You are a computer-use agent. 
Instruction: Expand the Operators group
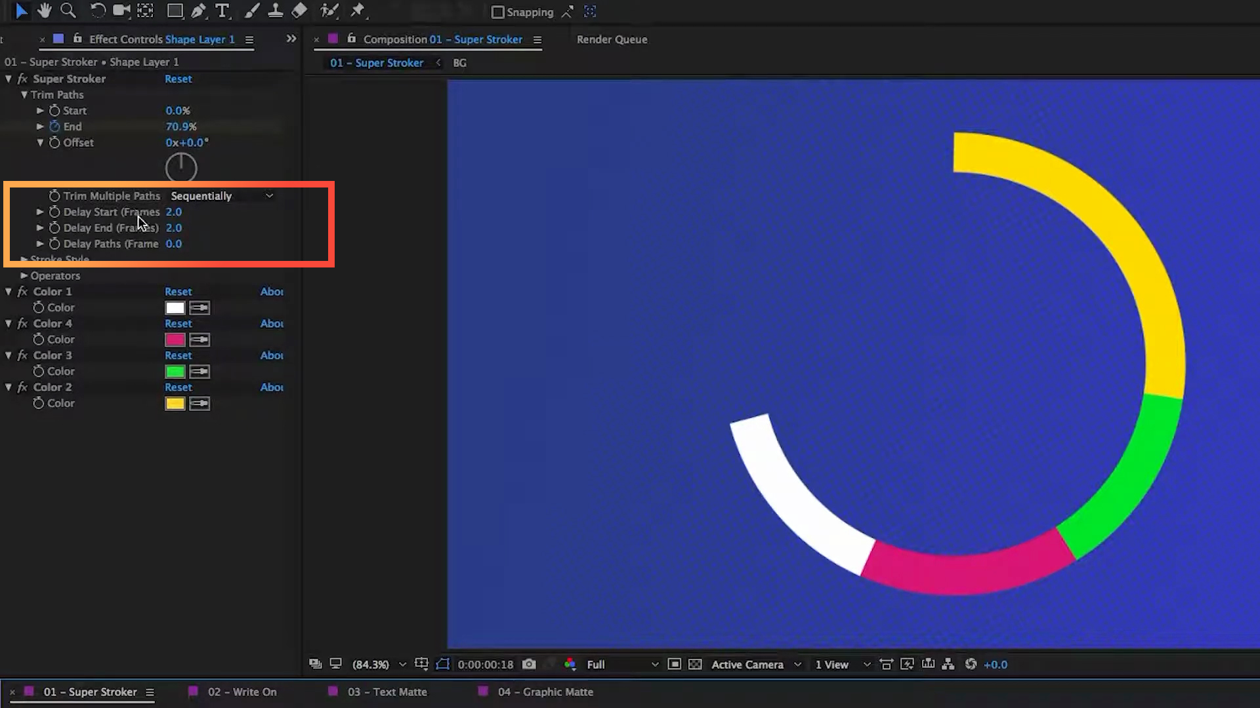pyautogui.click(x=24, y=276)
